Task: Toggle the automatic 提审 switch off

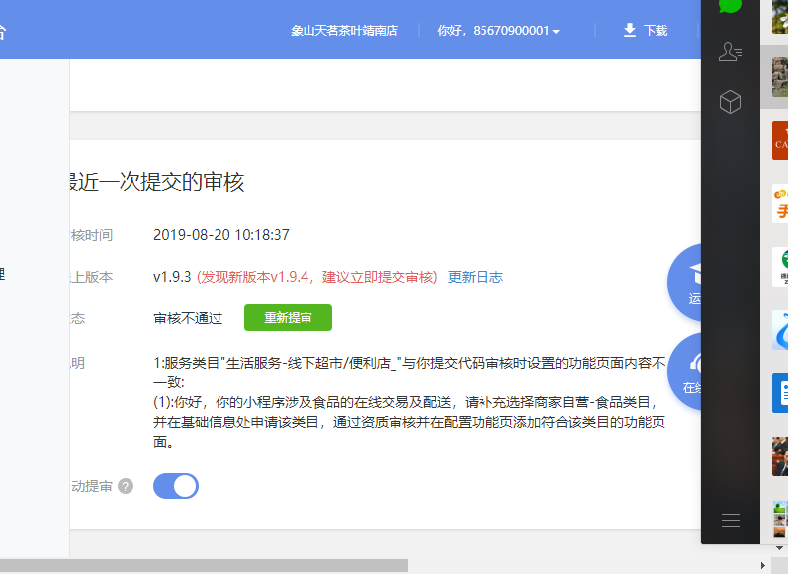Action: (x=176, y=486)
